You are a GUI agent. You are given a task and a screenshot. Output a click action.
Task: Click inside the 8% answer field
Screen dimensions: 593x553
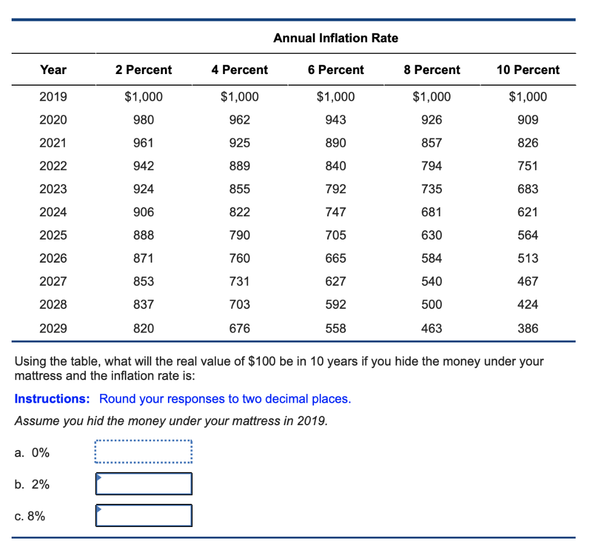143,515
